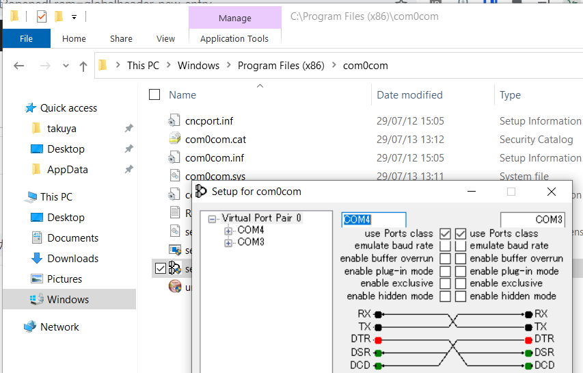Viewport: 583px width, 373px height.
Task: Go back with the Back arrow
Action: (x=18, y=66)
